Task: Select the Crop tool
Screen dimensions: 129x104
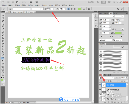Action: [x=3, y=27]
